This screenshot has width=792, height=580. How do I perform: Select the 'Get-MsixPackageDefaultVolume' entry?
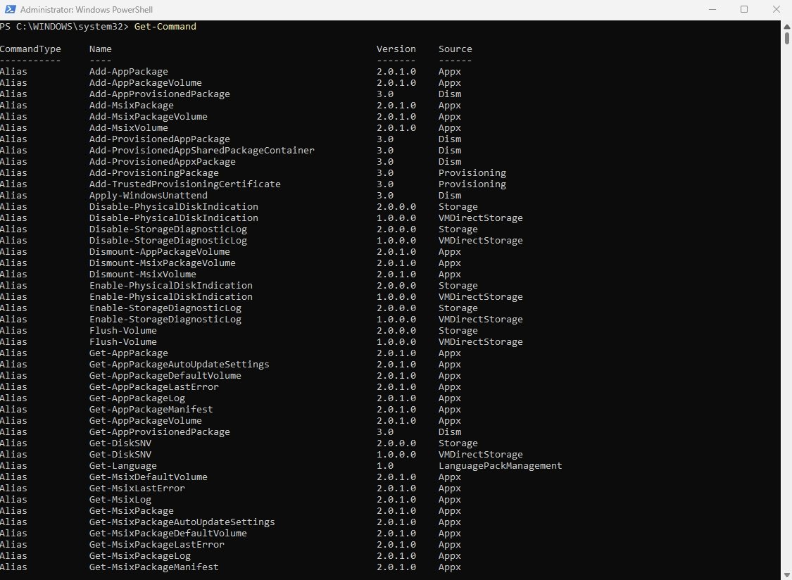tap(168, 534)
